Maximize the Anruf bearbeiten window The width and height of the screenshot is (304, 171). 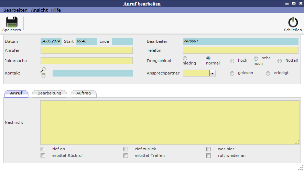coord(293,3)
